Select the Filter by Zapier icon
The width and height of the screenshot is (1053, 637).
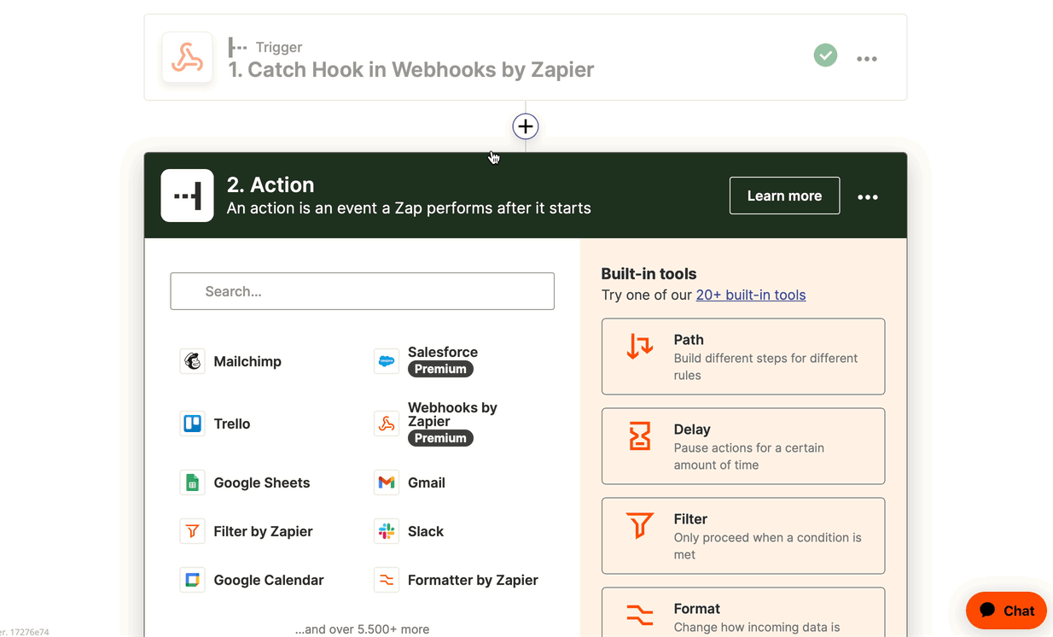point(193,531)
